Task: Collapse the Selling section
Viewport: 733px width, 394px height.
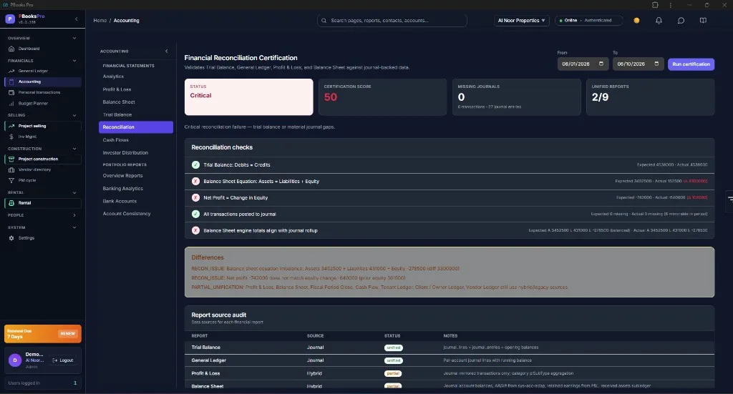Action: click(74, 115)
